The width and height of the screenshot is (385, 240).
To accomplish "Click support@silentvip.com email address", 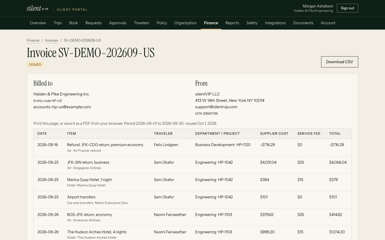I will click(x=216, y=107).
